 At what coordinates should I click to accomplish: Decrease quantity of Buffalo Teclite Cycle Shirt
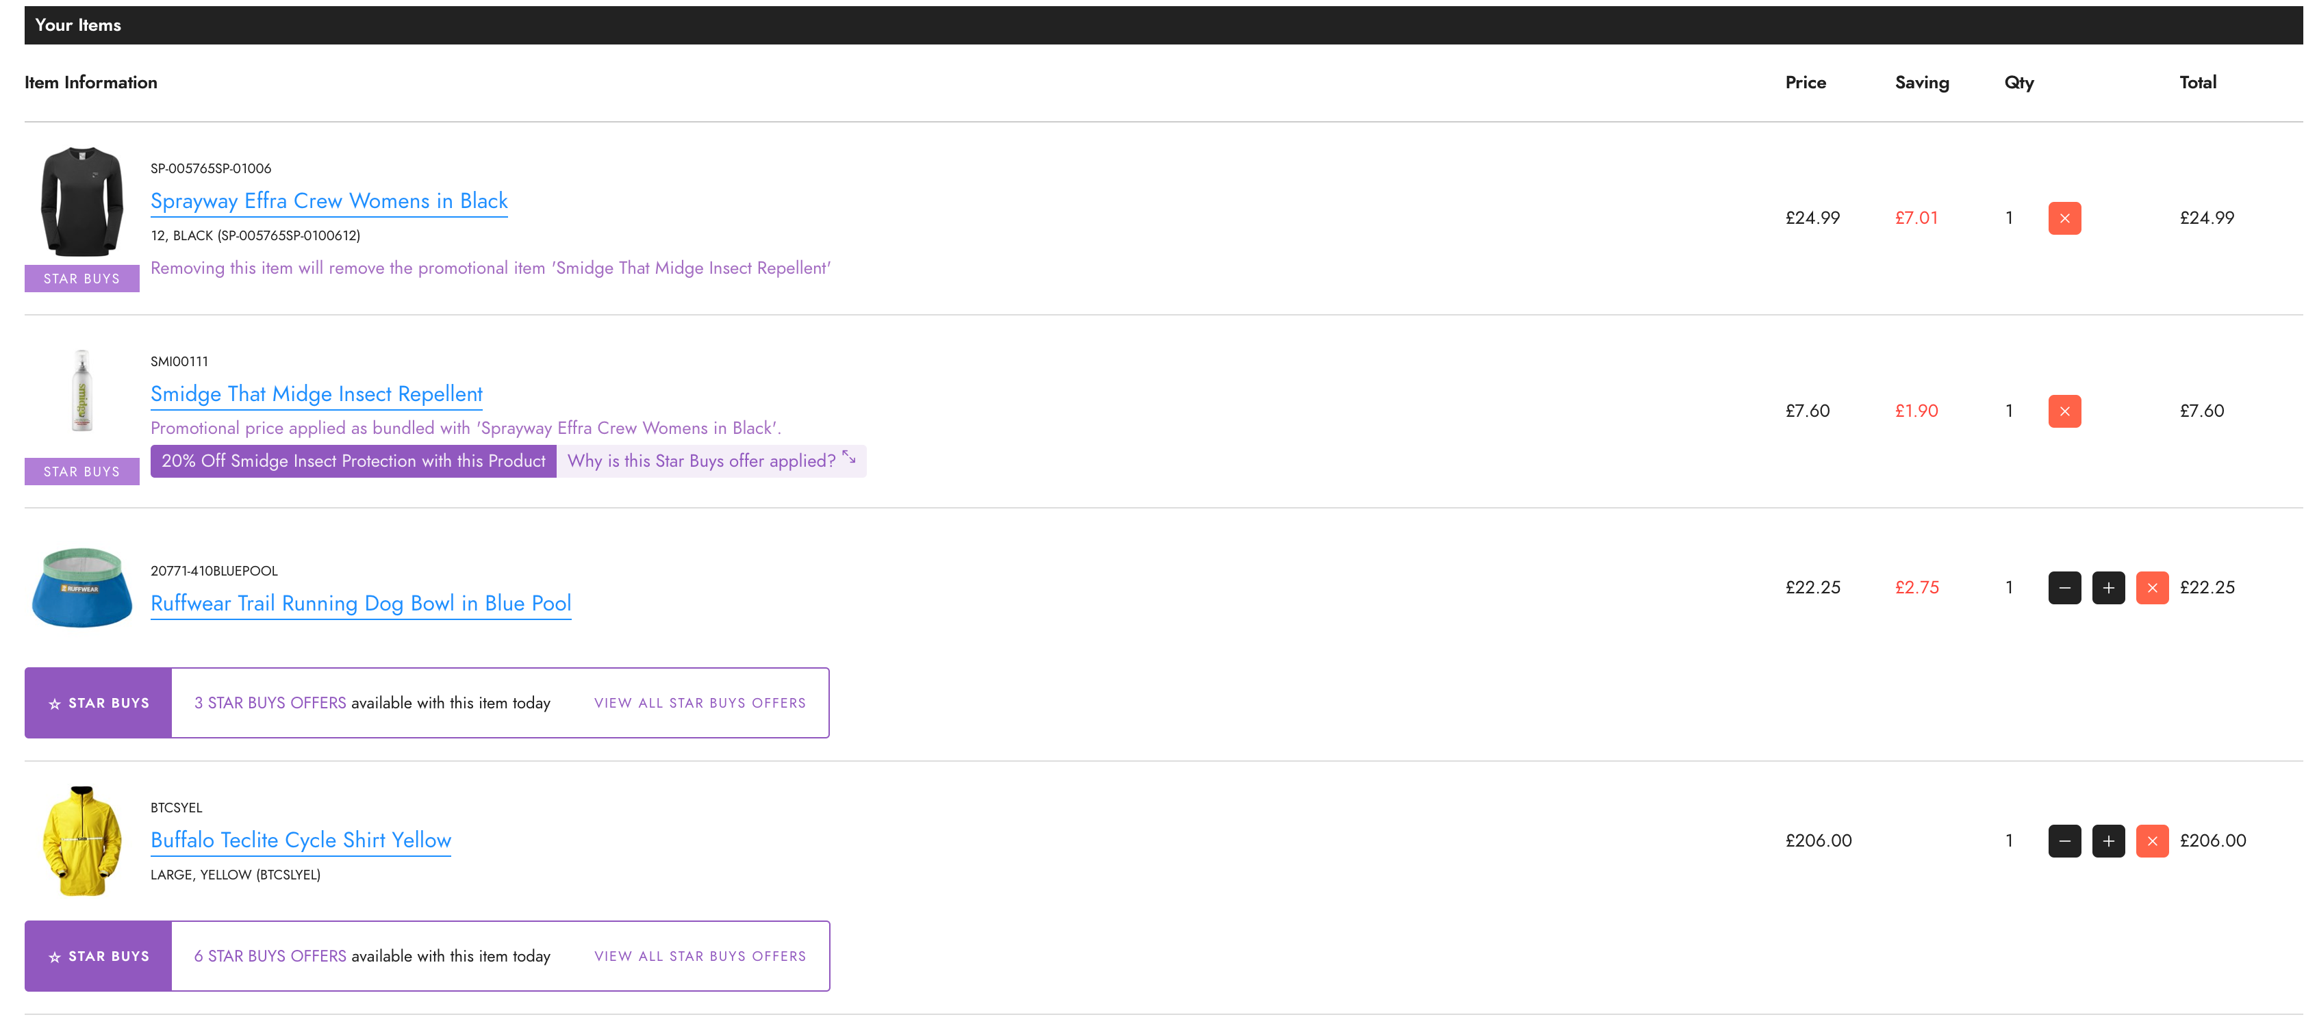click(2064, 840)
